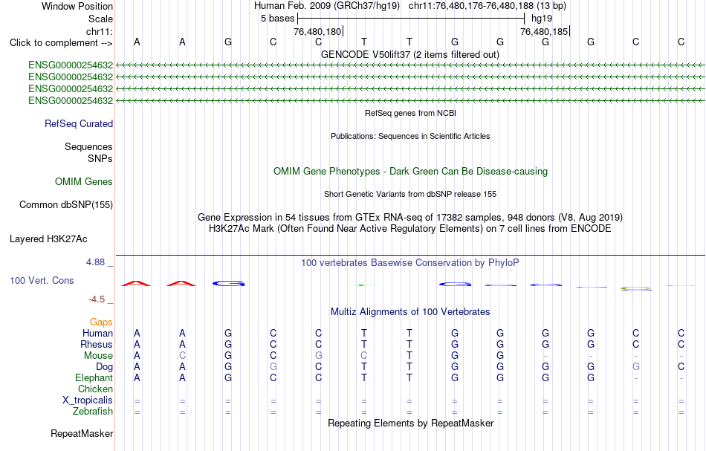Click the '4.88' upper scale value
The width and height of the screenshot is (706, 451).
(x=95, y=262)
